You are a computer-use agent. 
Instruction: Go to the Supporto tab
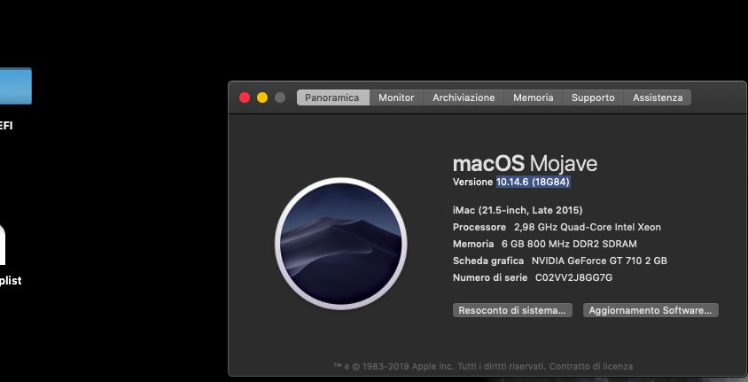593,97
